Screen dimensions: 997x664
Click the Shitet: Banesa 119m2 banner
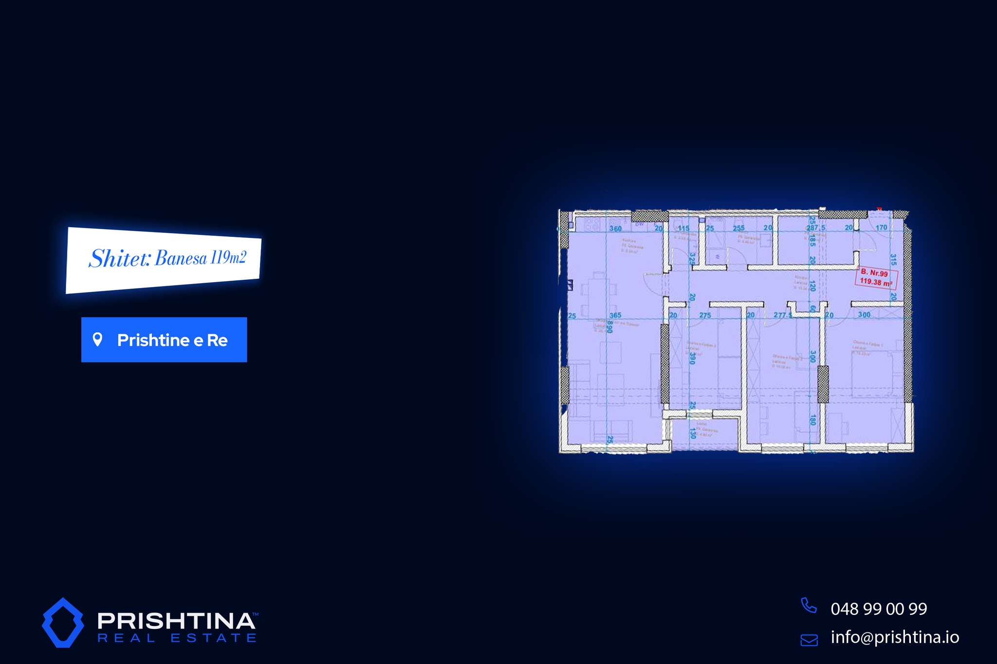tap(164, 259)
